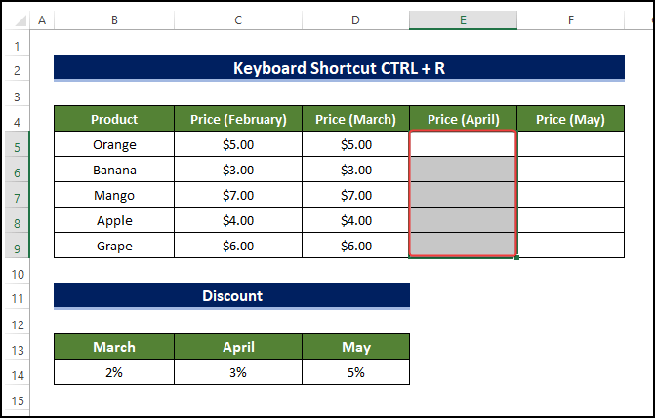Image resolution: width=655 pixels, height=418 pixels.
Task: Select row 4 header
Action: tap(18, 120)
